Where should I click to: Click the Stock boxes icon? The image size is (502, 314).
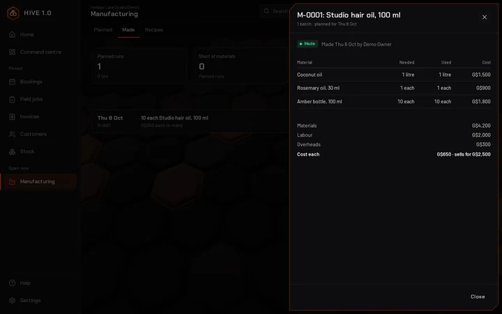pos(12,151)
